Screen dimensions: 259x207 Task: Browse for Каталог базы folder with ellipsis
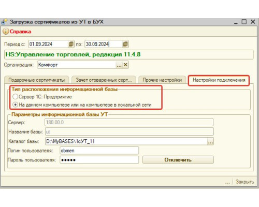pos(210,141)
